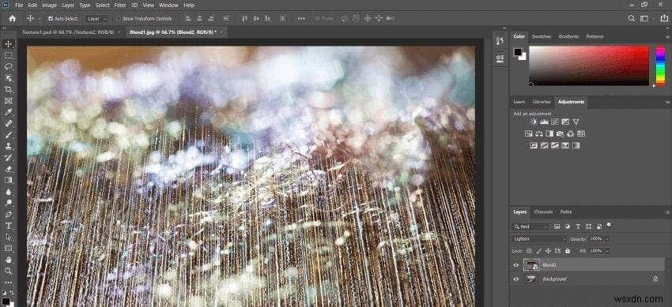The width and height of the screenshot is (672, 307).
Task: Open the Lighten blend mode dropdown
Action: tap(539, 238)
